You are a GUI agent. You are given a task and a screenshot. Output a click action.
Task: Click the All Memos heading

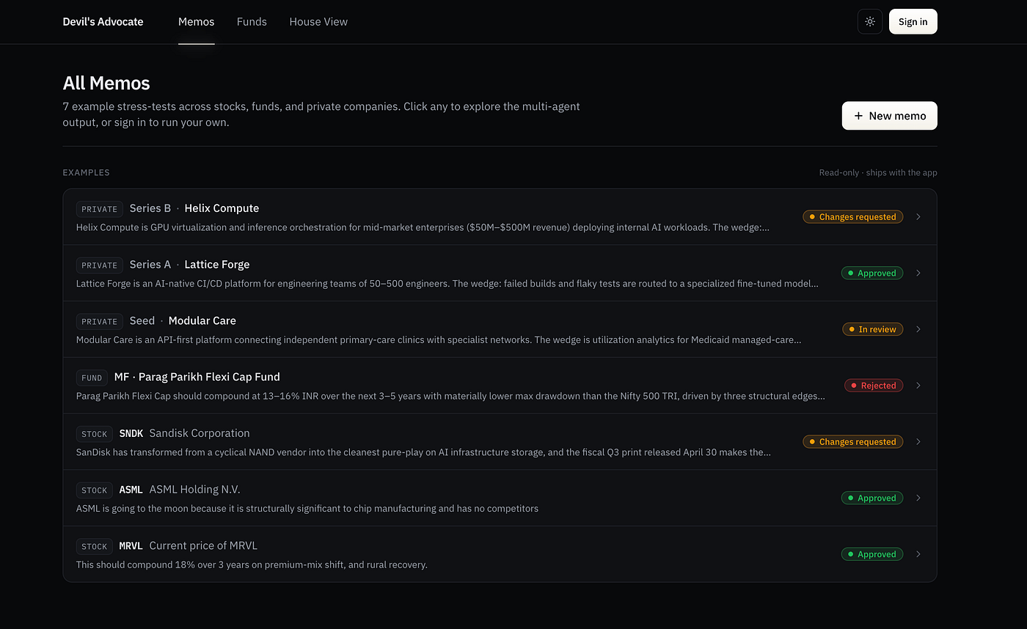[106, 84]
